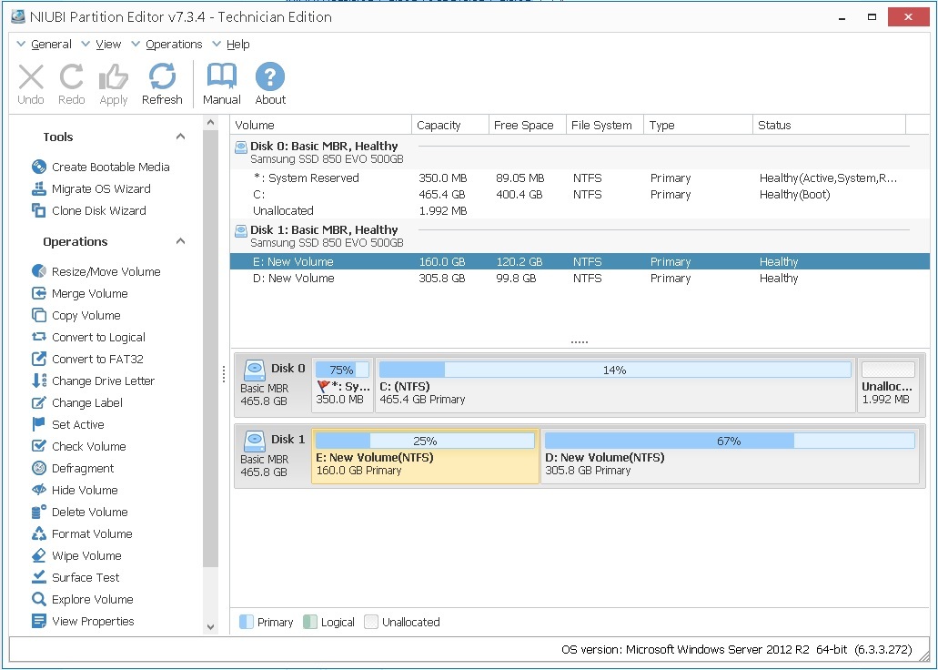The height and width of the screenshot is (670, 938).
Task: Open the Manual book icon
Action: (221, 77)
